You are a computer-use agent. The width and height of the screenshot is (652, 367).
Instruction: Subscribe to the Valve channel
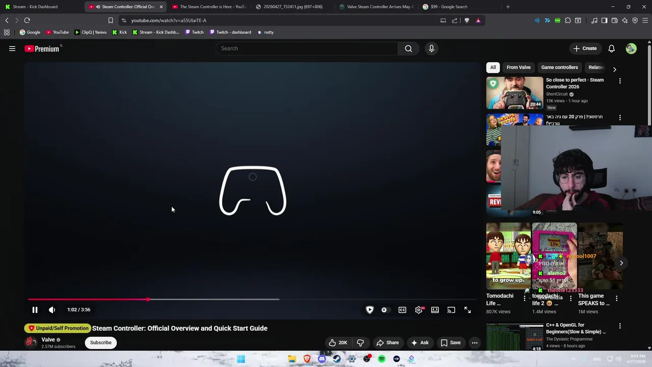(x=101, y=343)
